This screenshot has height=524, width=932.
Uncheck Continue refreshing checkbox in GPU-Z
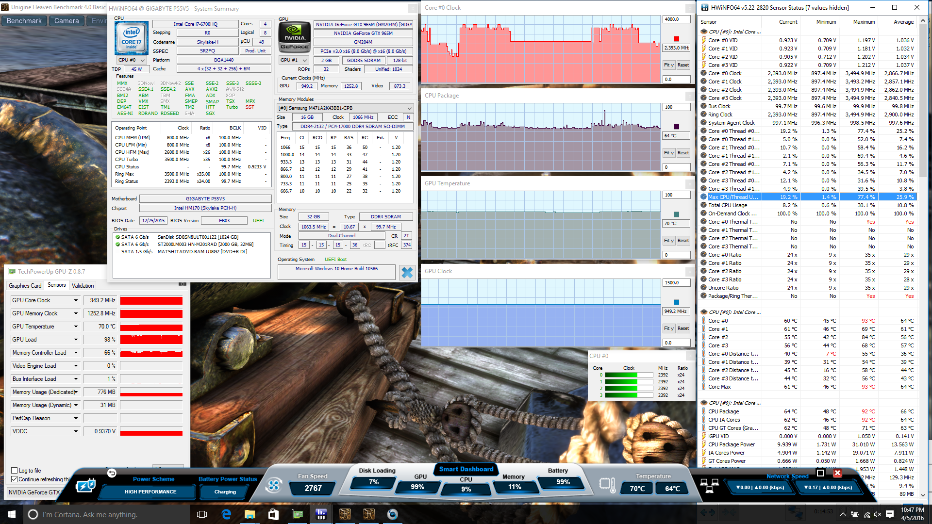point(15,479)
